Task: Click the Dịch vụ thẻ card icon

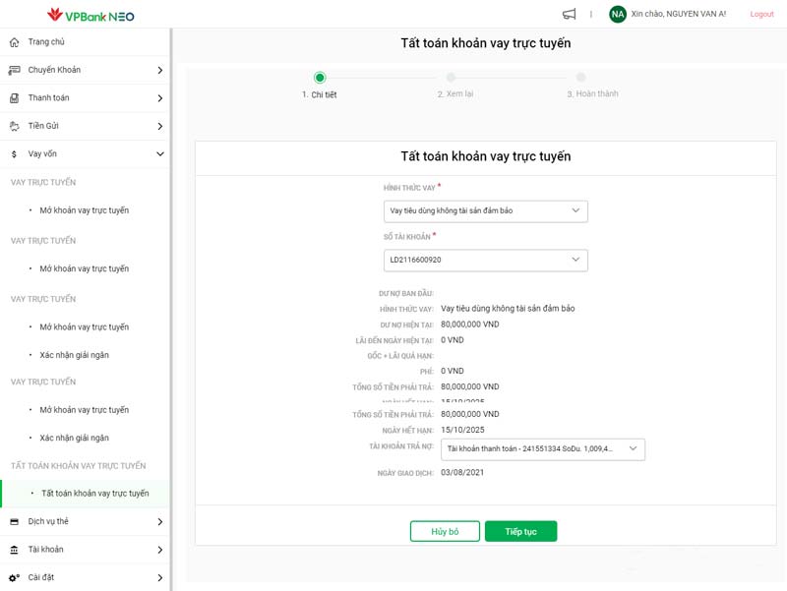Action: click(x=14, y=521)
